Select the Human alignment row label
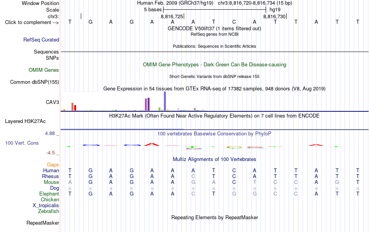Screen dimensions: 369x232 coord(51,170)
